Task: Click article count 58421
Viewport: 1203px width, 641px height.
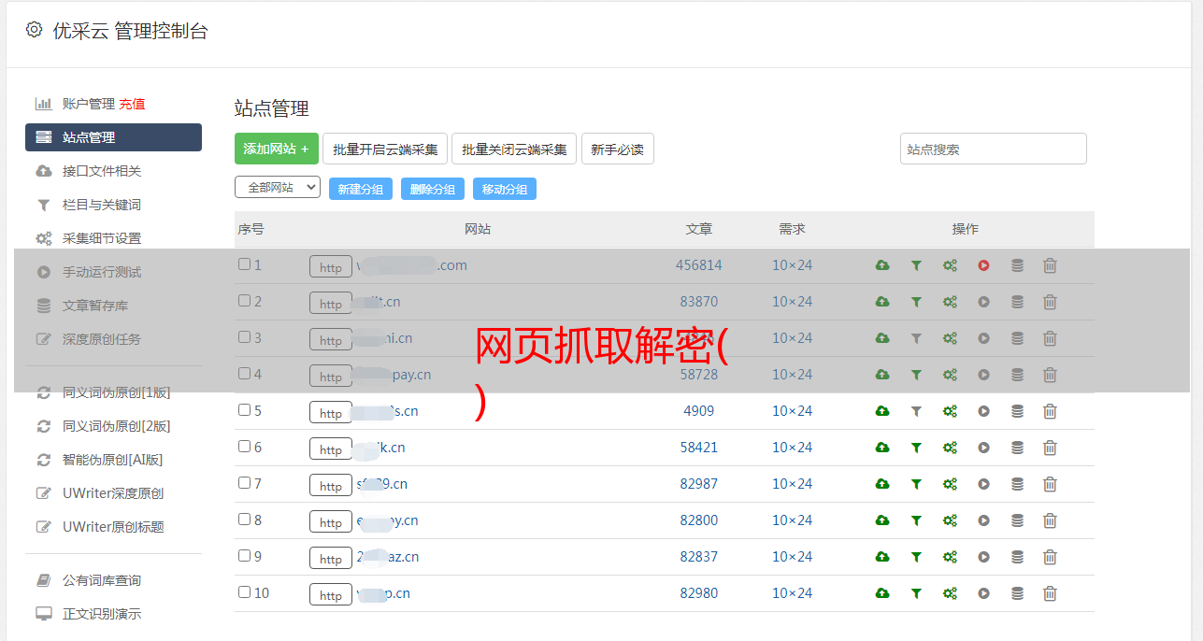Action: pyautogui.click(x=699, y=448)
